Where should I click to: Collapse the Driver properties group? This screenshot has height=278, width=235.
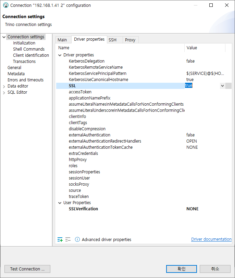pos(60,55)
